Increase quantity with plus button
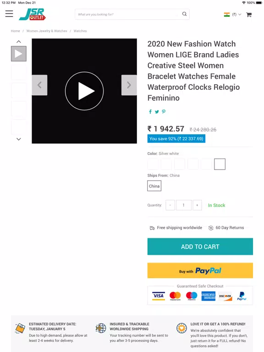Viewport: 264px width, 352px height. pyautogui.click(x=197, y=205)
